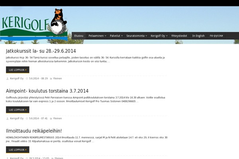239x159 pixels.
Task: Open the Palvelut menu
Action: (115, 36)
